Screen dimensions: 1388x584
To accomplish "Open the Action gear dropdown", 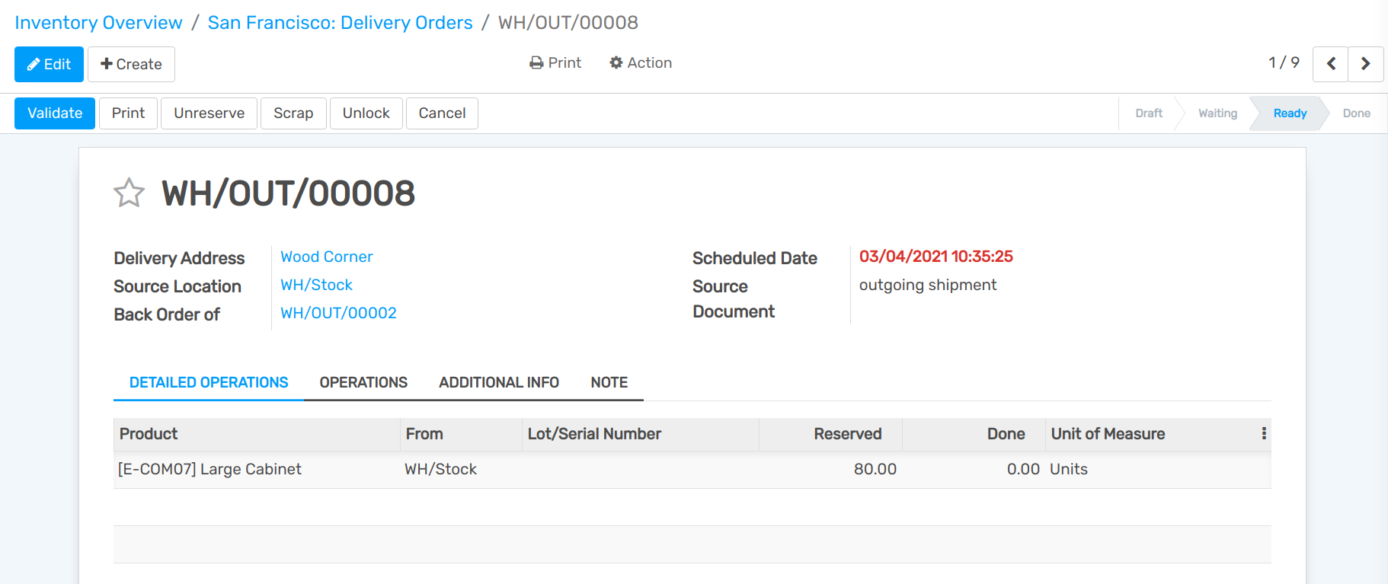I will pos(641,62).
